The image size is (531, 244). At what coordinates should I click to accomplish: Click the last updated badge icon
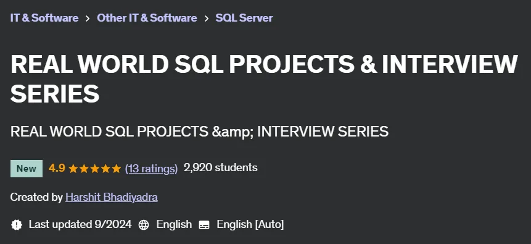(17, 225)
